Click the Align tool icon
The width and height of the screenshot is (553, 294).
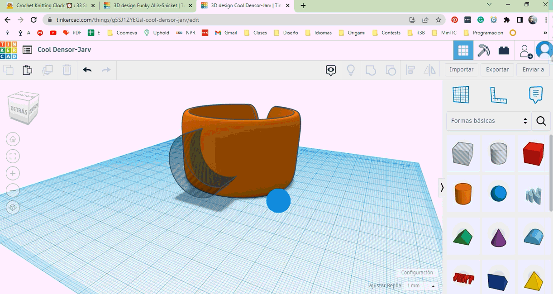click(x=410, y=70)
